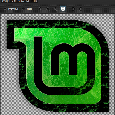The image size is (115, 115).
Task: Go to the Next image
Action: [27, 9]
